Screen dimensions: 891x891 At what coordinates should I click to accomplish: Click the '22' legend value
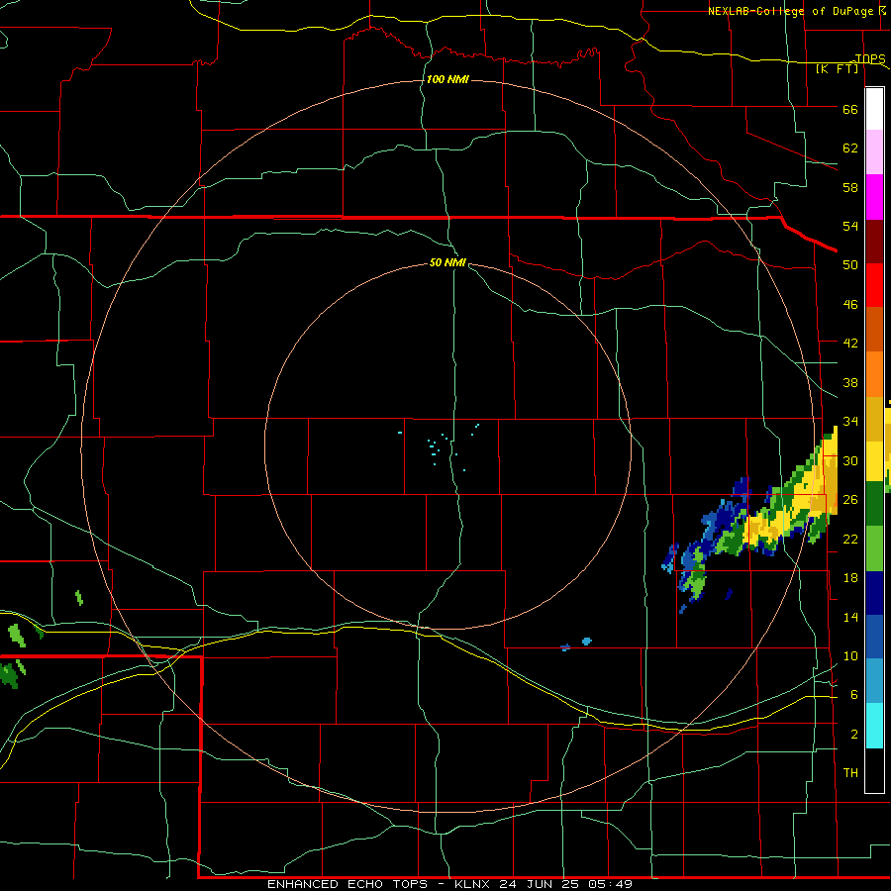pyautogui.click(x=850, y=539)
